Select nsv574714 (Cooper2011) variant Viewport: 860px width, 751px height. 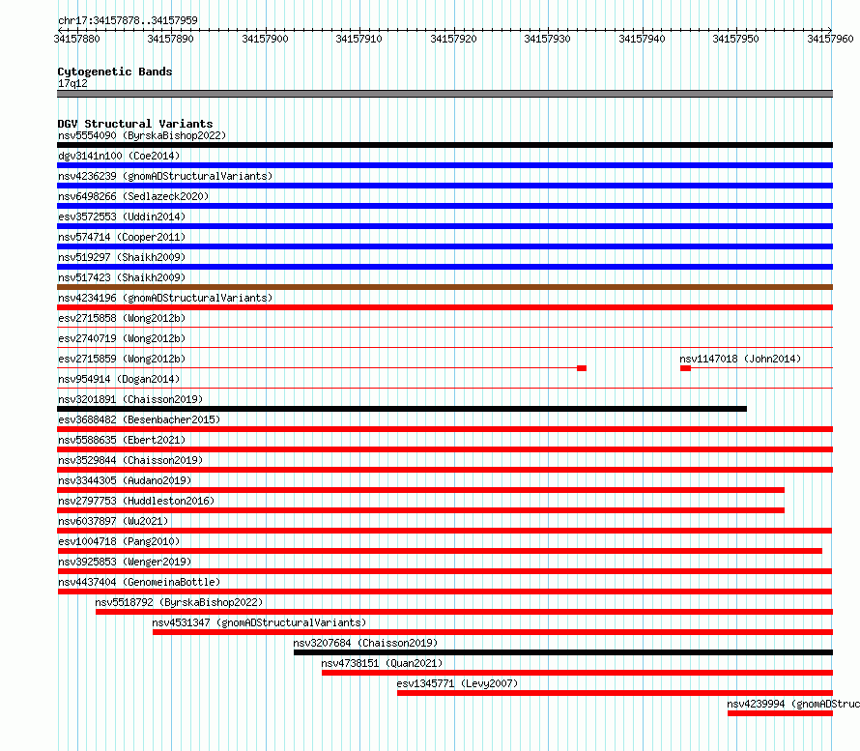[122, 237]
